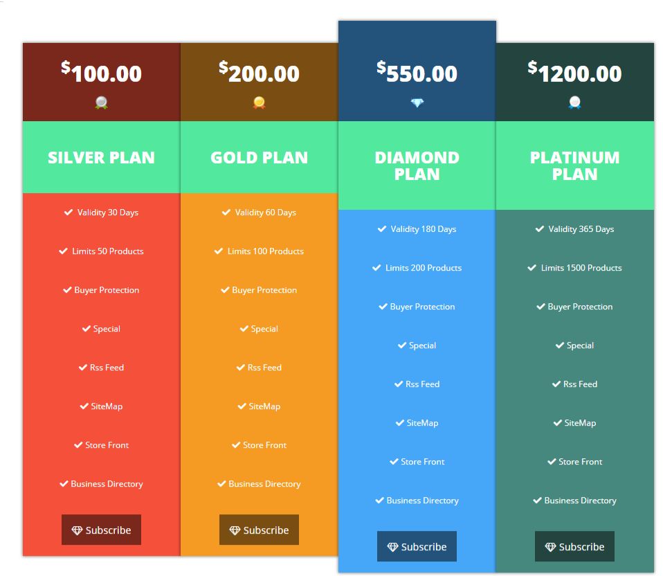Click the silver medal icon under $100.00
Image resolution: width=663 pixels, height=576 pixels.
tap(101, 103)
